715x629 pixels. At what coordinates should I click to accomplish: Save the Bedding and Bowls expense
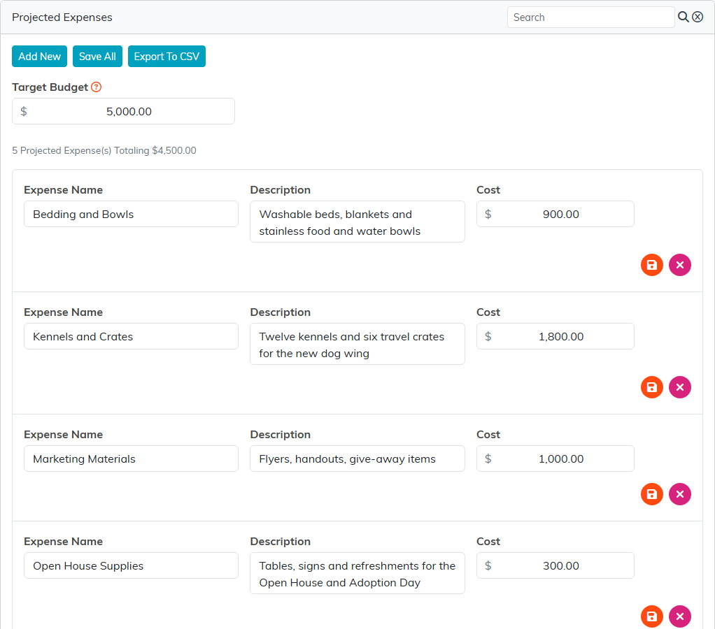pyautogui.click(x=651, y=265)
